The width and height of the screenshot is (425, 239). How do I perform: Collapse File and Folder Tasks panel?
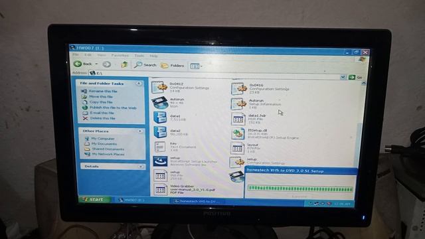click(139, 84)
